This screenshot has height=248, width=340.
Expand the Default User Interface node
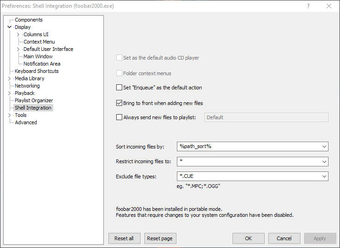tap(18, 49)
